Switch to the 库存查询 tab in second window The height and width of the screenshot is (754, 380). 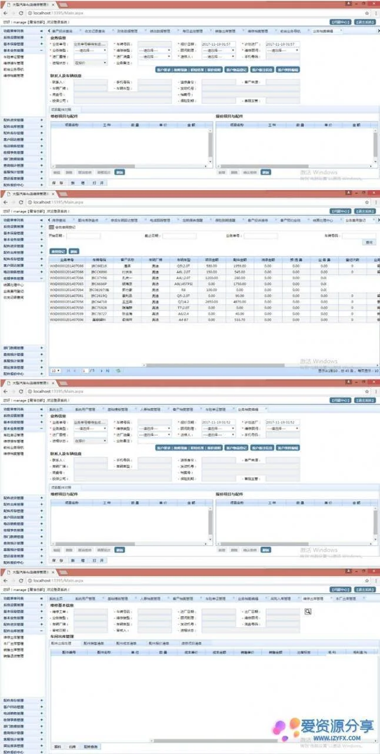point(62,220)
